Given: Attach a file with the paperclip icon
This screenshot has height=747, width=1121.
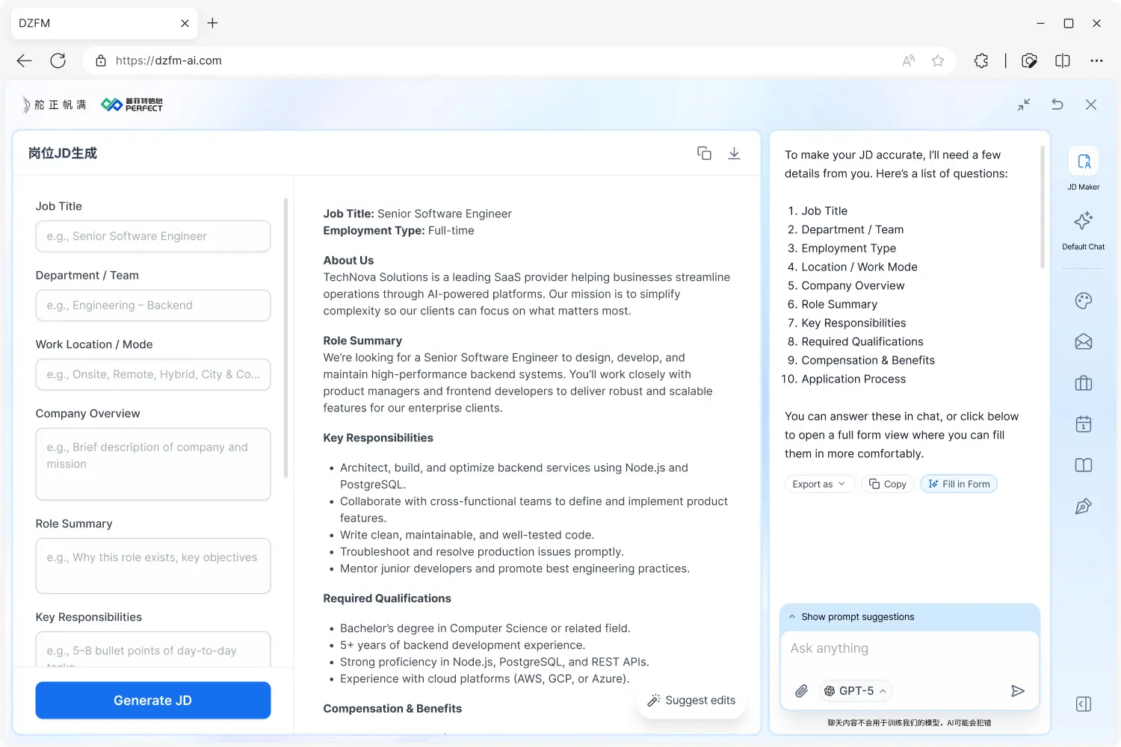Looking at the screenshot, I should (x=801, y=691).
